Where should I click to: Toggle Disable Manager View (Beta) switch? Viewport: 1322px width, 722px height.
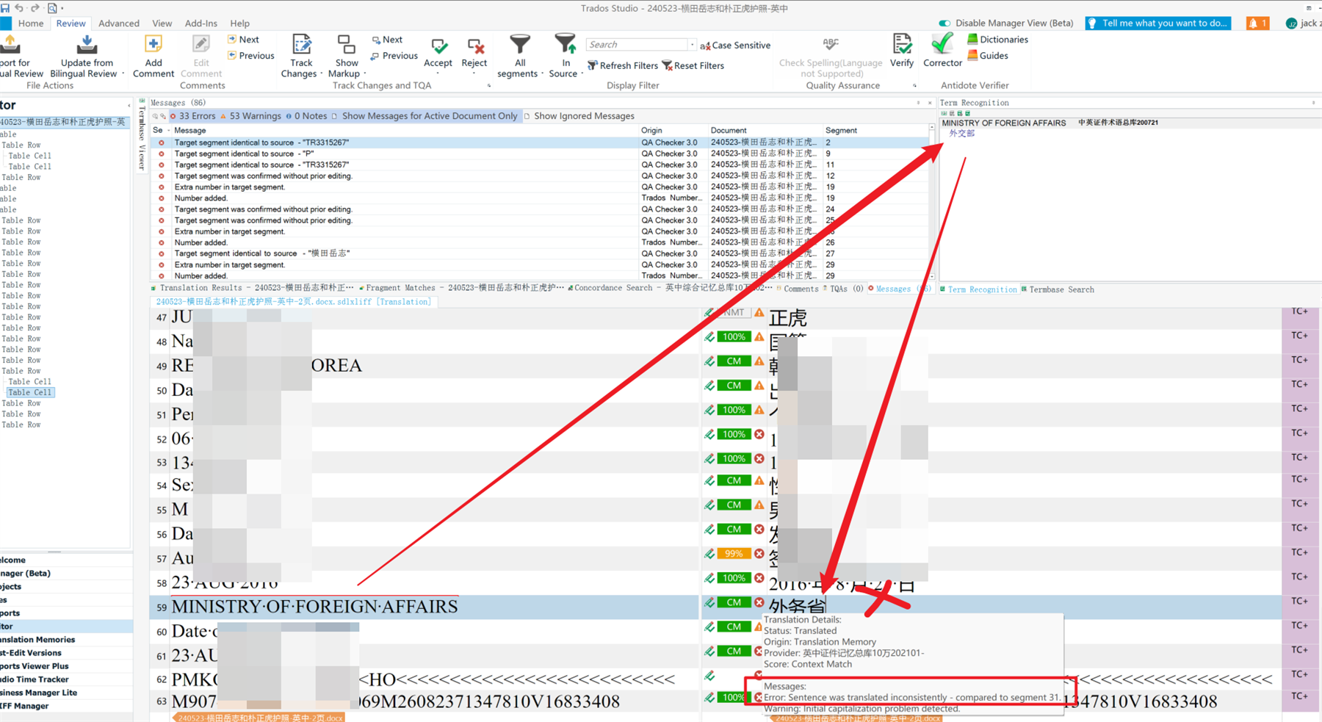click(x=944, y=24)
